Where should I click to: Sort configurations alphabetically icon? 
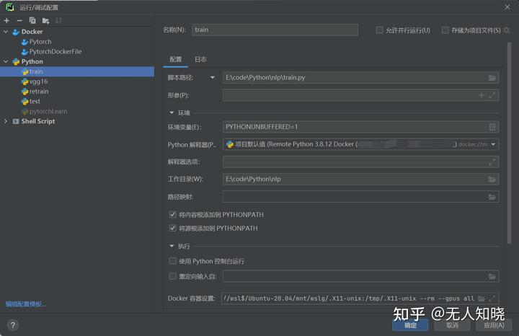point(58,20)
